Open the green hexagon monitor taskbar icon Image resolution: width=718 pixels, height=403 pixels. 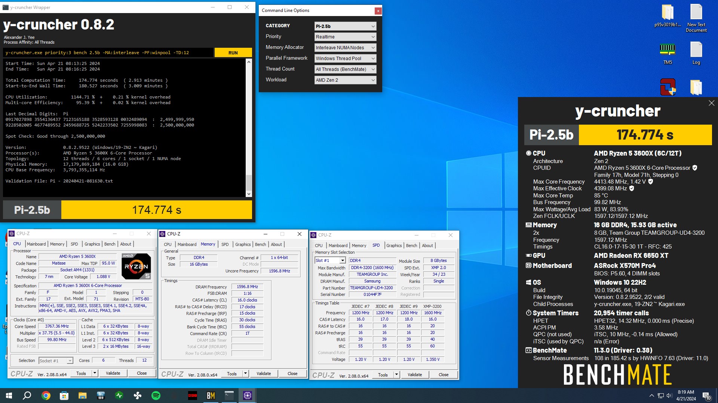point(119,396)
